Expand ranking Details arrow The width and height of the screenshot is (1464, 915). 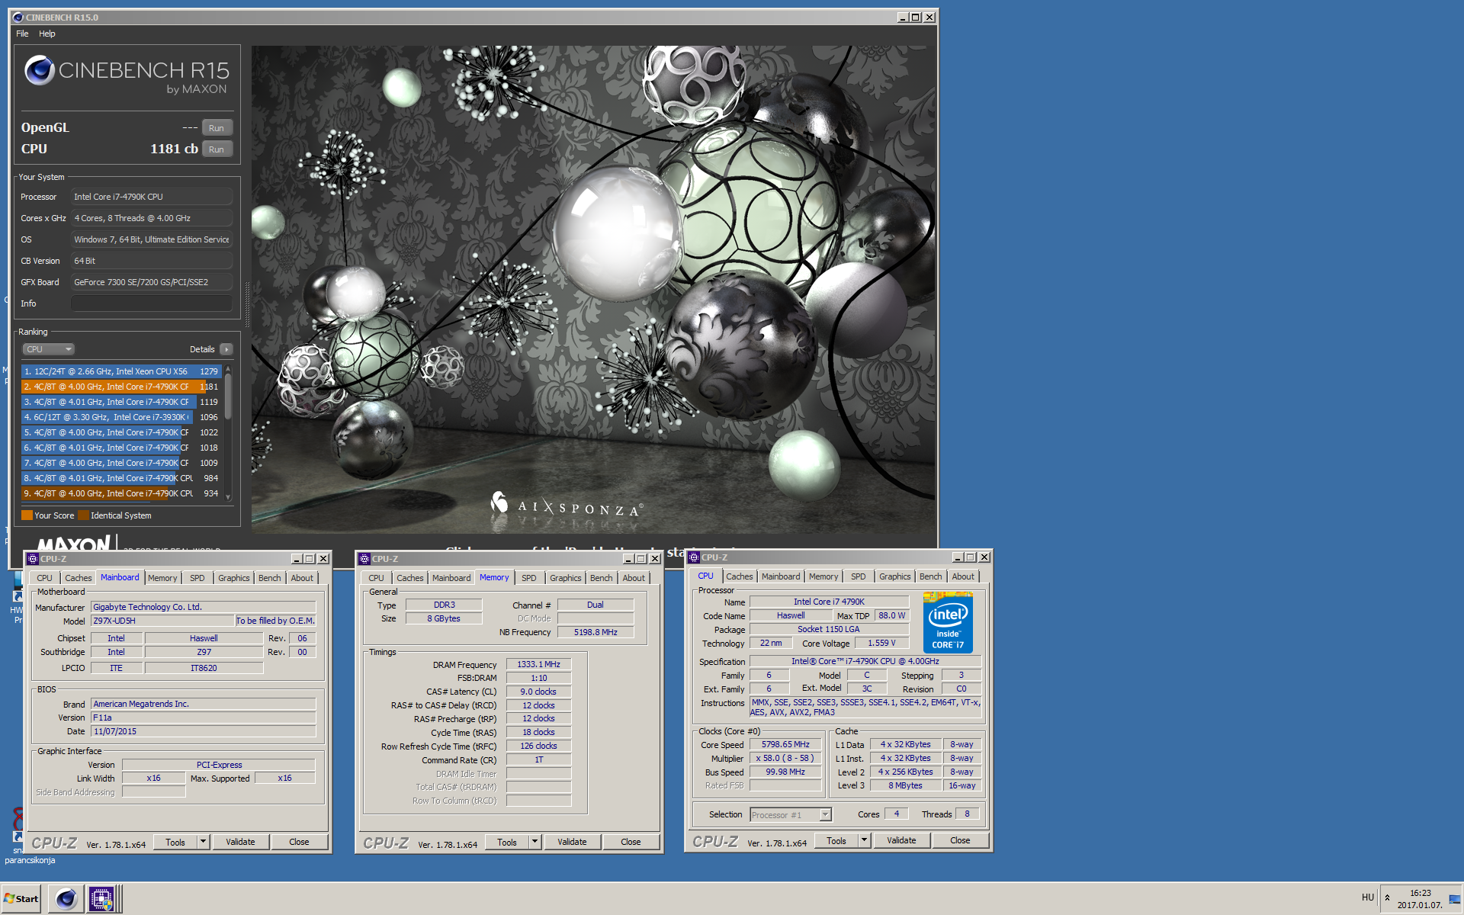pyautogui.click(x=226, y=349)
